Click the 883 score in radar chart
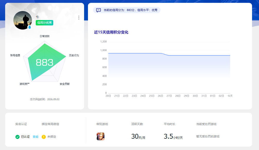The image size is (259, 150). click(x=44, y=62)
